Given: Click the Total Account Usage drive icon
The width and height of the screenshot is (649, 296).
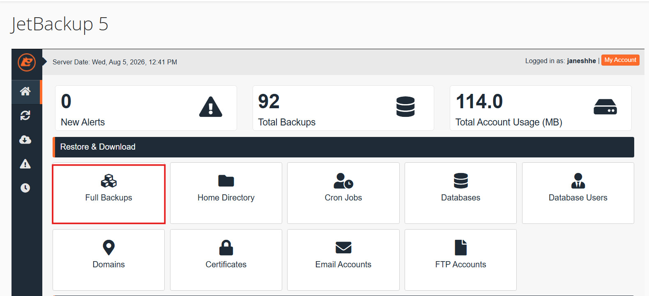Looking at the screenshot, I should click(x=605, y=107).
